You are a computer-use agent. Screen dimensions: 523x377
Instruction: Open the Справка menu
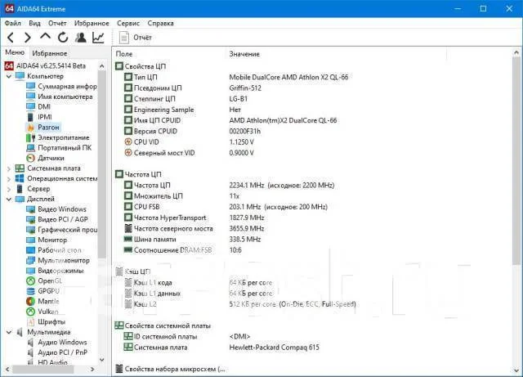(160, 23)
